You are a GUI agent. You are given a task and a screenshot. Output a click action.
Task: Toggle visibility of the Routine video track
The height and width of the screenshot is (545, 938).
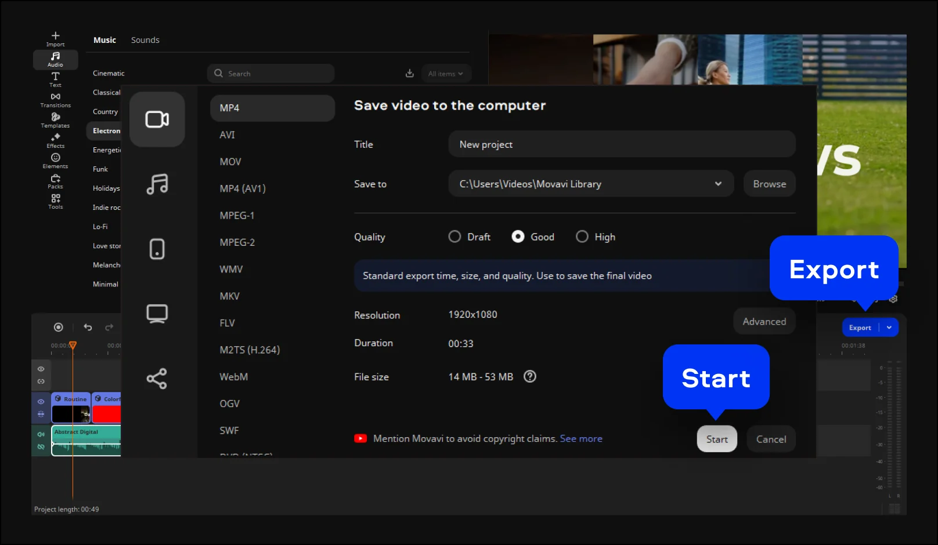tap(41, 401)
